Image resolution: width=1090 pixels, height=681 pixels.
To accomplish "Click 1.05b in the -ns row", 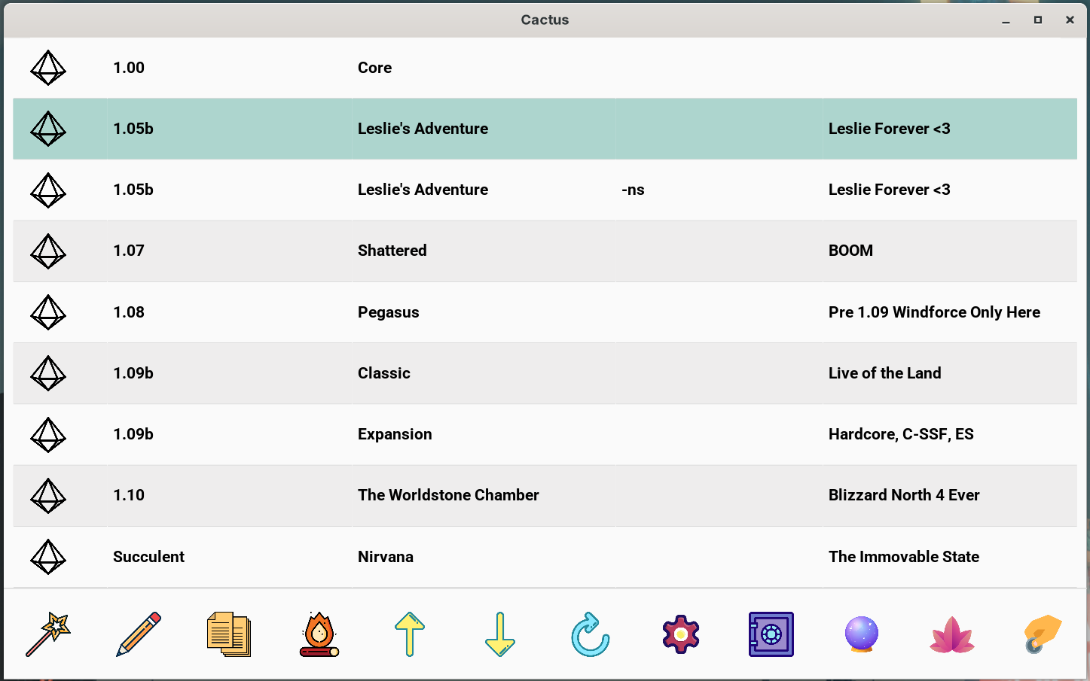I will pyautogui.click(x=133, y=190).
